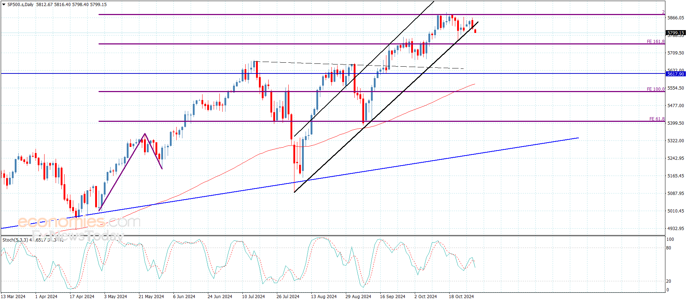
Task: Click date label 16 Sep 2024
Action: click(x=392, y=296)
